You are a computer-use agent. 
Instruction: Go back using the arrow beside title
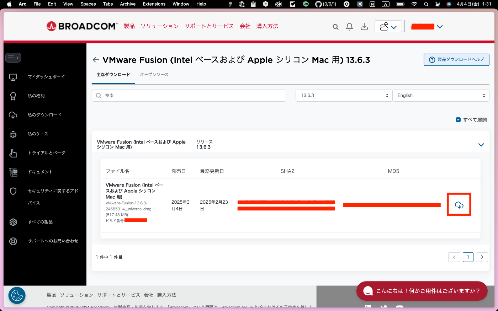[96, 60]
